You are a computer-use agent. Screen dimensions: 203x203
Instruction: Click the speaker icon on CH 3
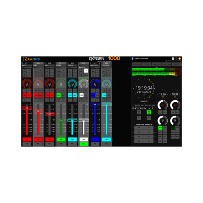point(45,63)
